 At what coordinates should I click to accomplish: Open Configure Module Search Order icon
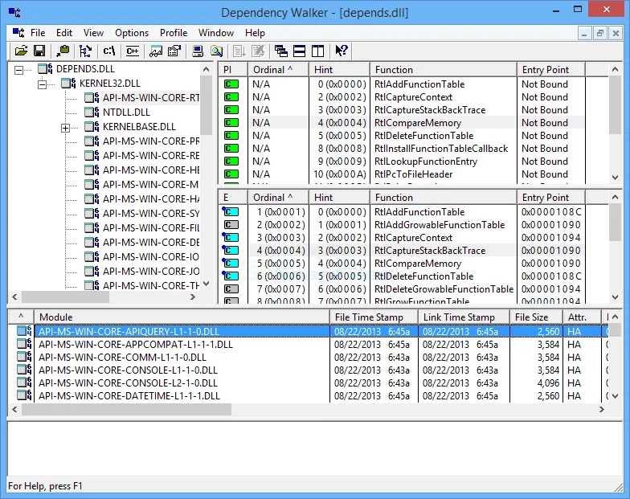pos(217,51)
